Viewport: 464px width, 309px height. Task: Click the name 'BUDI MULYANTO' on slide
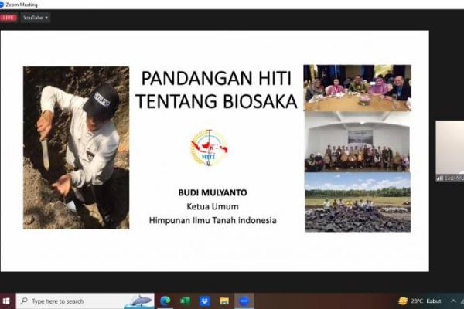click(213, 193)
